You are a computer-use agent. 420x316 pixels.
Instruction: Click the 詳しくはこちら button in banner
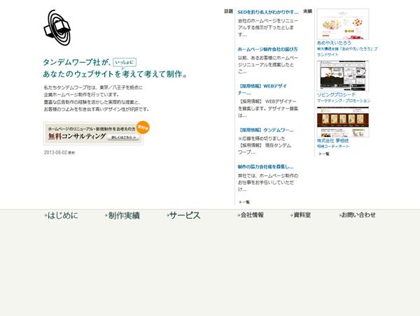pyautogui.click(x=124, y=138)
